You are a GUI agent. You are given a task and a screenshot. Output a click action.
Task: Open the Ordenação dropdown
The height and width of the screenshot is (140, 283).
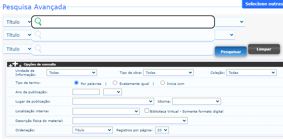(92, 130)
